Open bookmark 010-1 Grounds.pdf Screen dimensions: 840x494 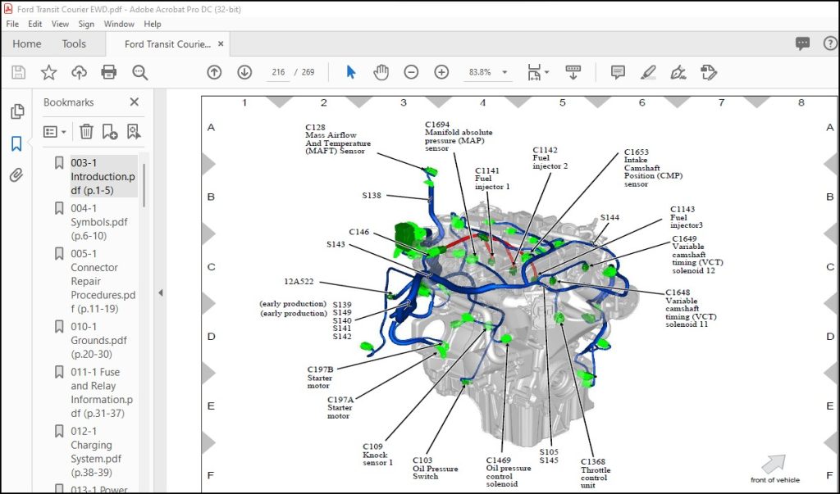[x=98, y=340]
